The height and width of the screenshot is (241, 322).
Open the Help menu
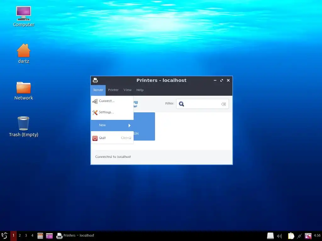(x=140, y=90)
